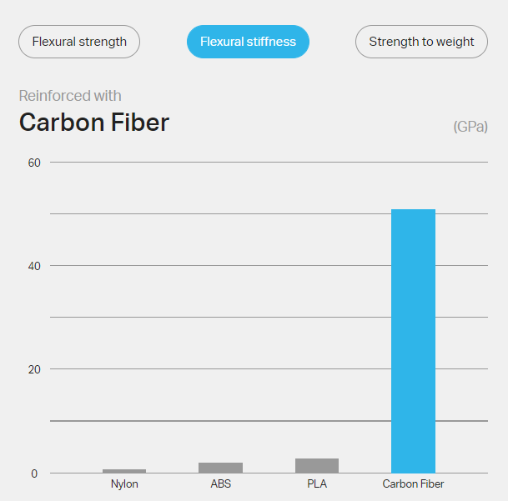Click the gray ABS bar
Image resolution: width=508 pixels, height=501 pixels.
coord(220,468)
